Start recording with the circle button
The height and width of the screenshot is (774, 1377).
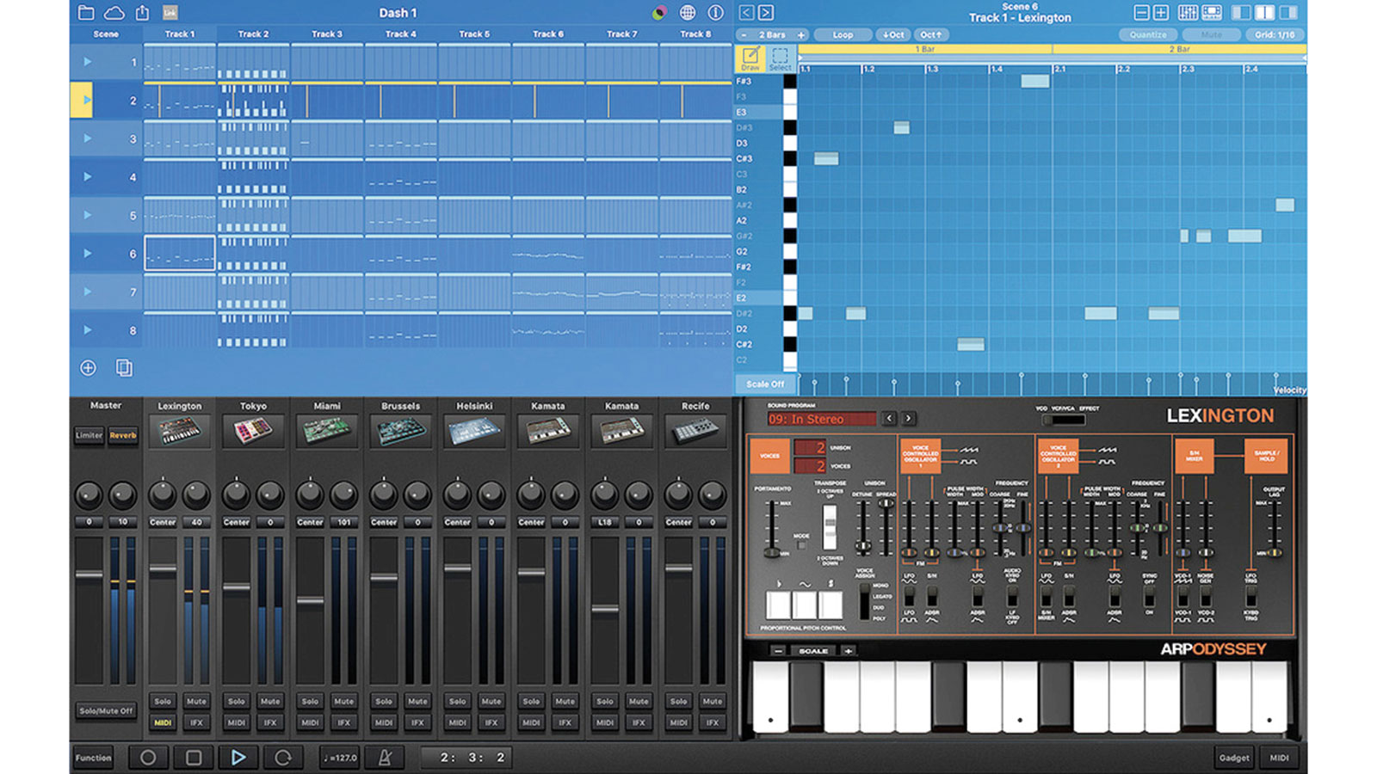click(148, 758)
